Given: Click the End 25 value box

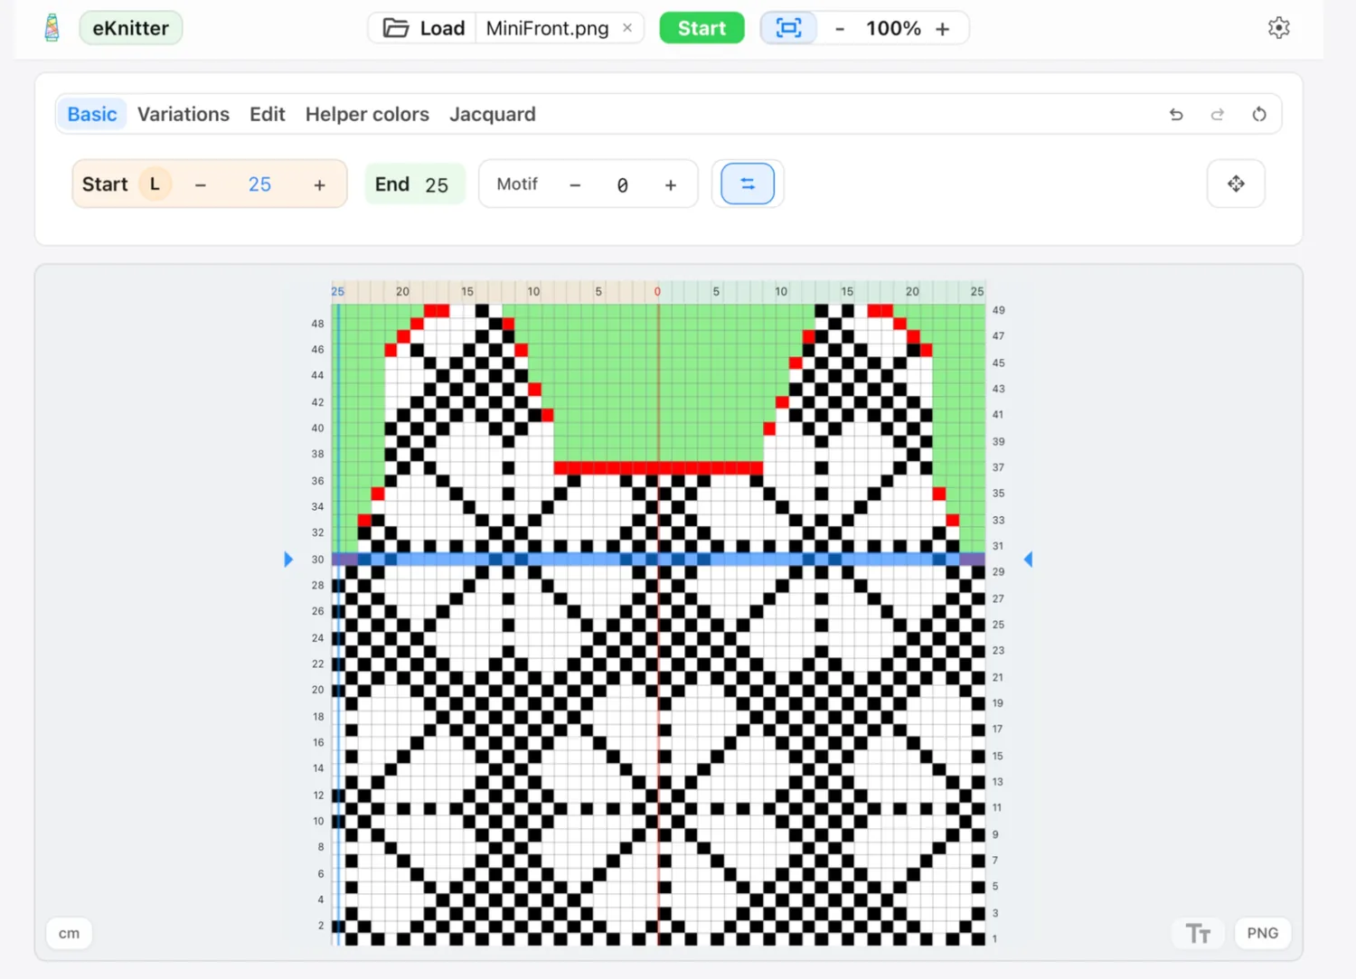Looking at the screenshot, I should pyautogui.click(x=414, y=184).
